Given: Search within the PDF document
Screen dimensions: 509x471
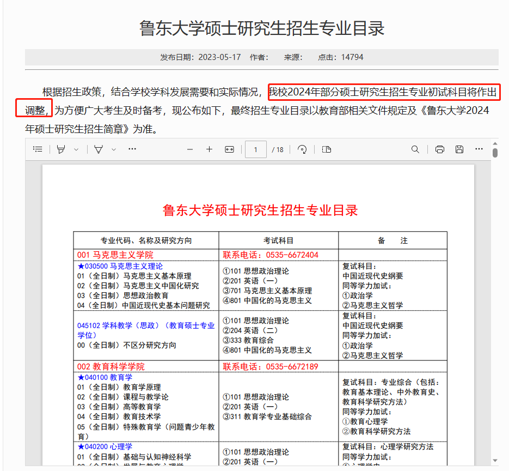Looking at the screenshot, I should [x=415, y=149].
